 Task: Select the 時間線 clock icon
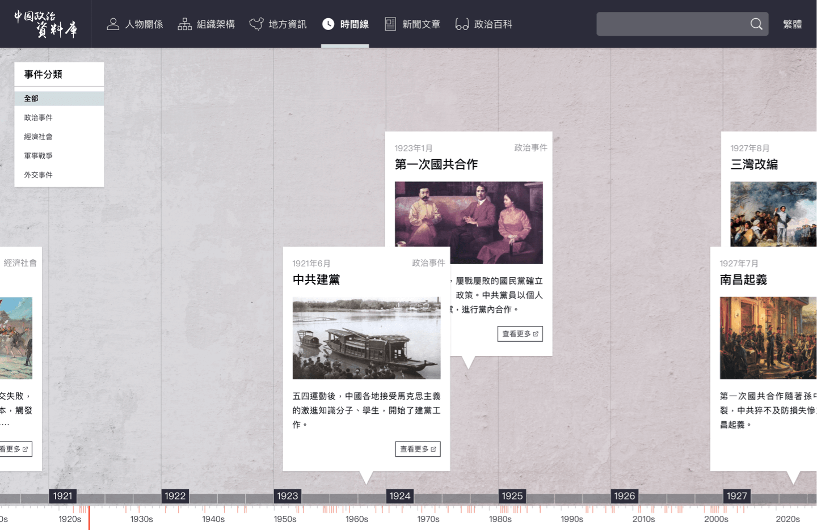tap(328, 24)
